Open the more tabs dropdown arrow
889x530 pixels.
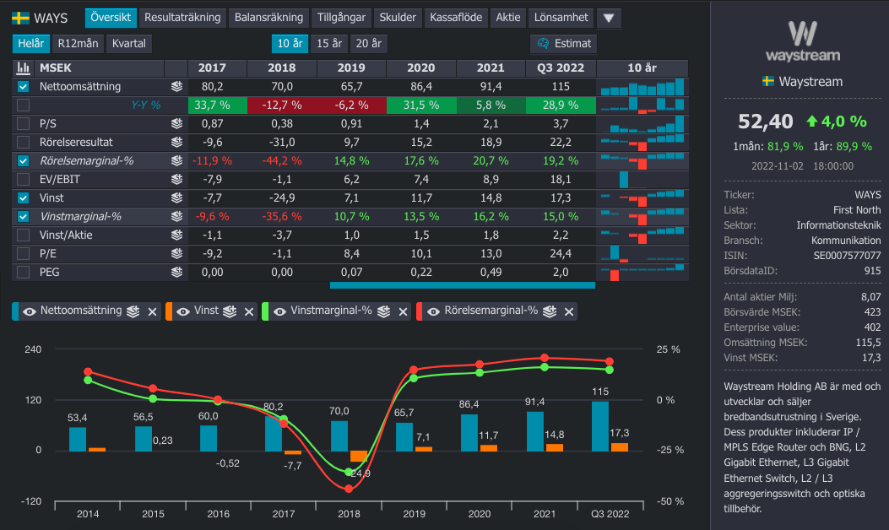[x=608, y=18]
